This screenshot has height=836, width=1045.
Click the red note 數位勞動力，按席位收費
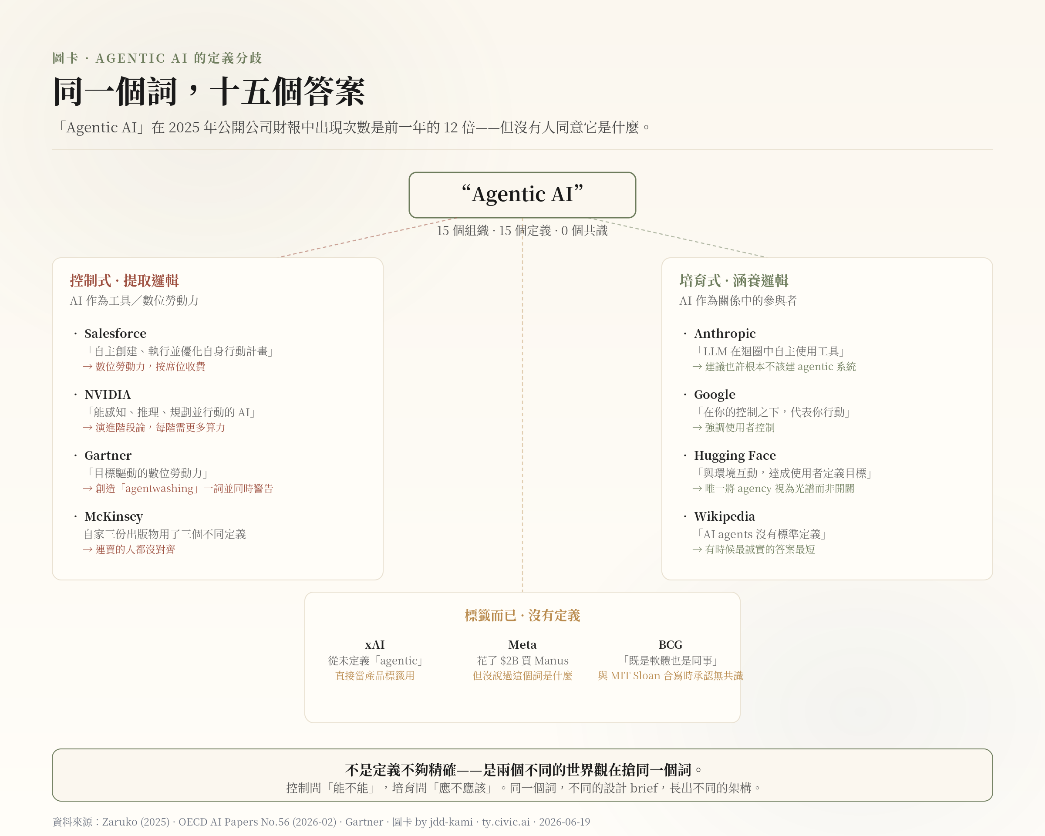pos(145,366)
